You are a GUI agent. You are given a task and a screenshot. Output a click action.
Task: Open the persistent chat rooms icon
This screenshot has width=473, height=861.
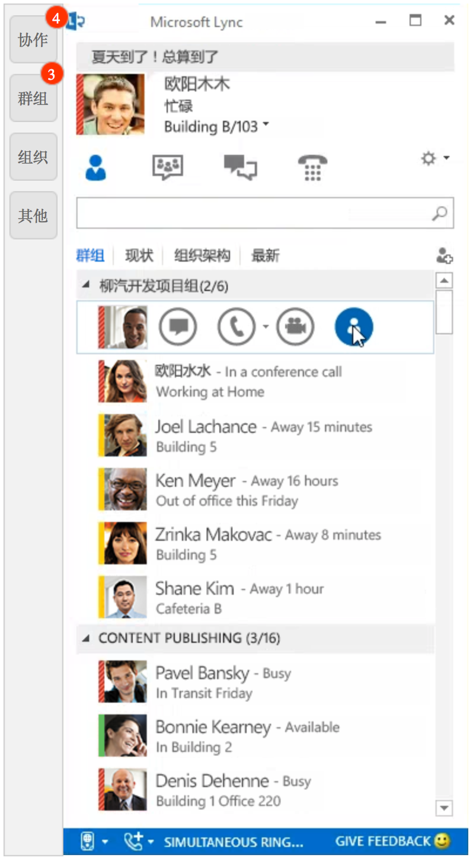point(168,167)
